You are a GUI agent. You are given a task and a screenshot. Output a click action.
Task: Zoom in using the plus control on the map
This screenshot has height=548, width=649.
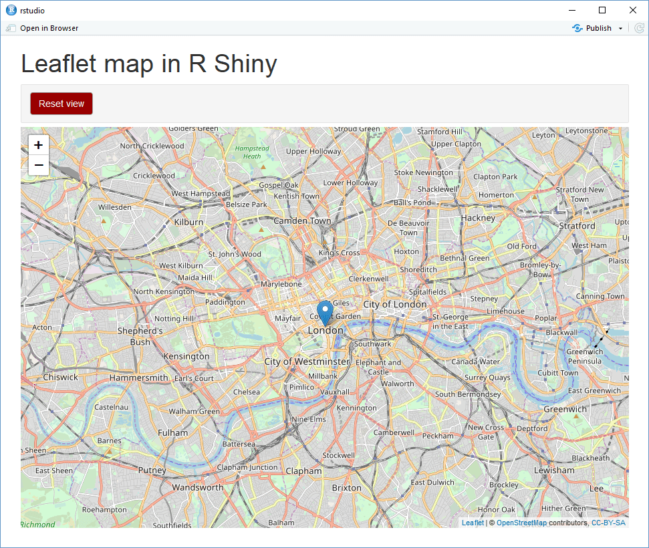click(x=38, y=145)
